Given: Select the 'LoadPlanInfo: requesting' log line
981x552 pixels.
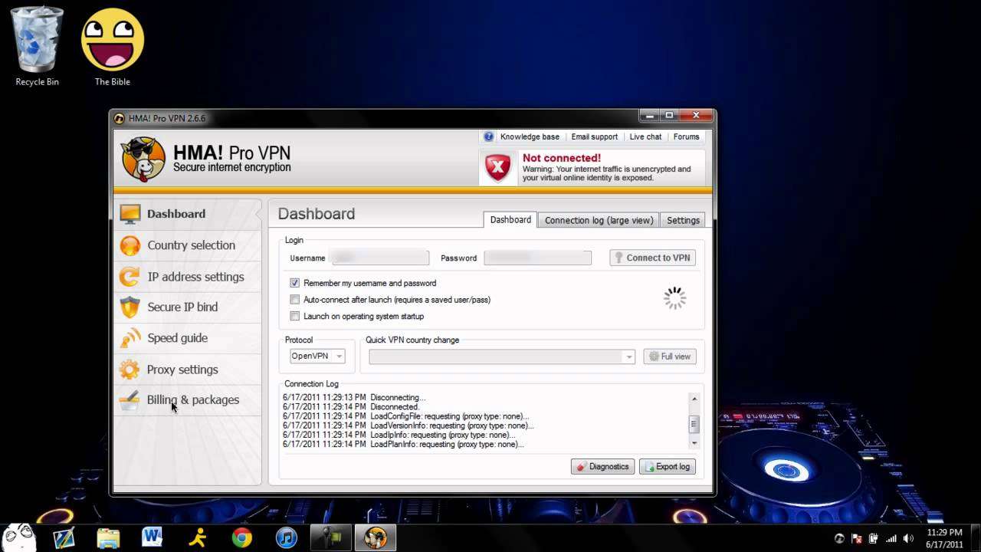Looking at the screenshot, I should [403, 444].
